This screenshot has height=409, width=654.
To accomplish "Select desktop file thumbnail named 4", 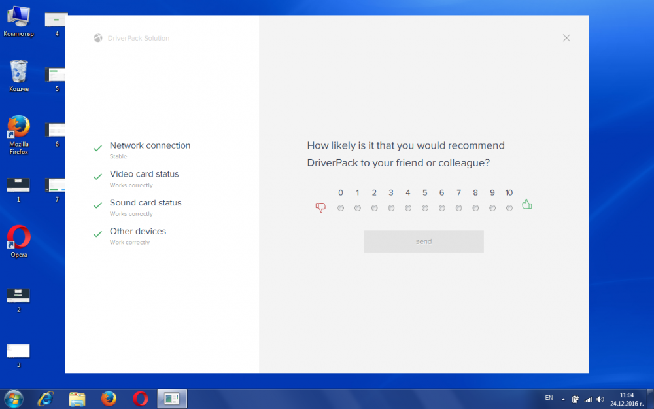I will click(56, 25).
